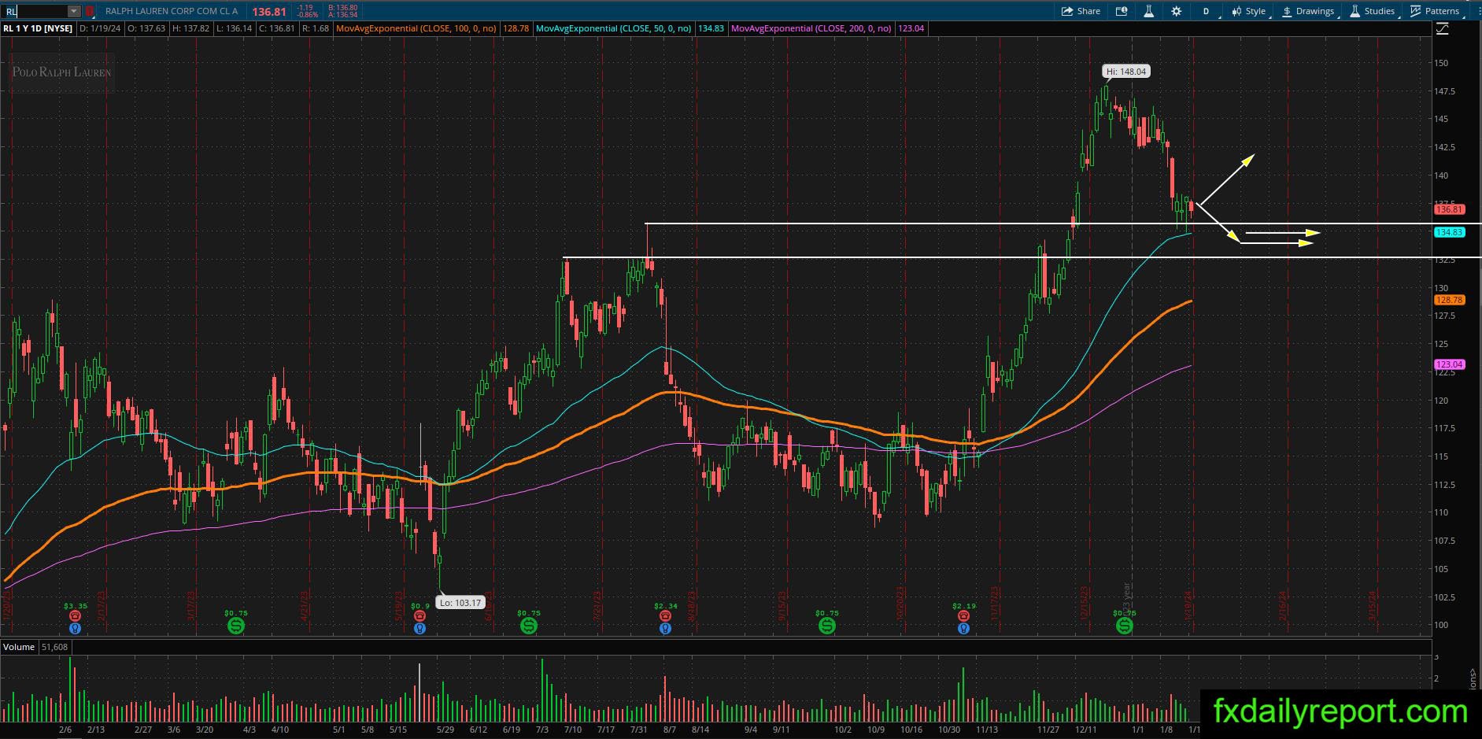This screenshot has width=1482, height=739.
Task: Click the blue lightbulb icon under $3.35
Action: [76, 628]
